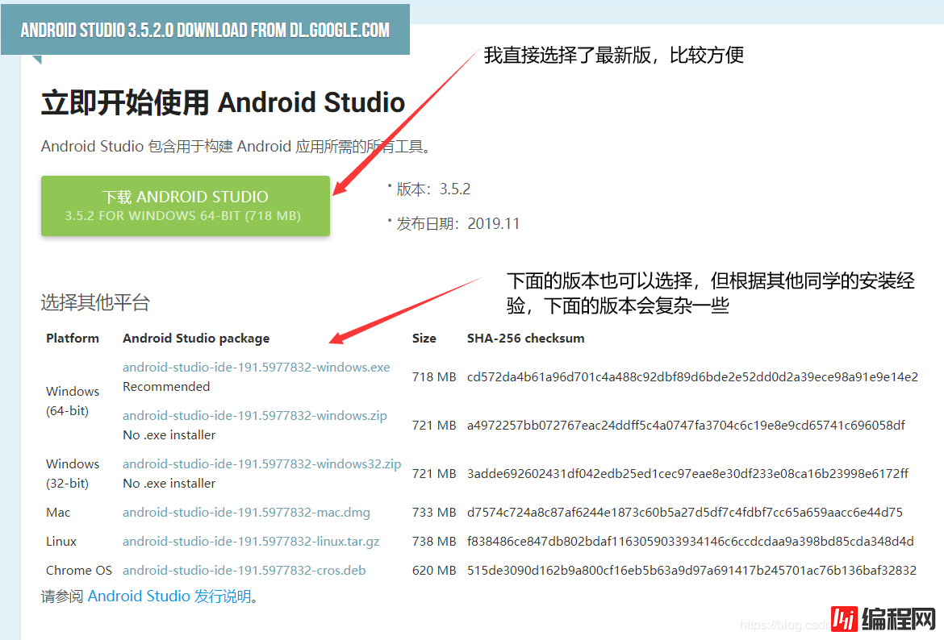Select the 选择其他平台 section heading
944x640 pixels.
point(95,302)
